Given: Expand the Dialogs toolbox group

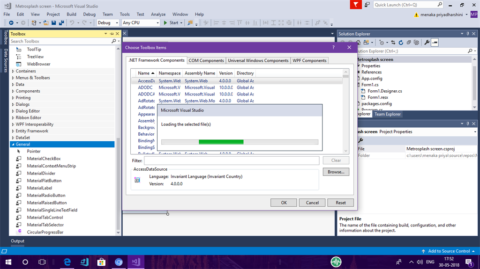Looking at the screenshot, I should pos(13,104).
